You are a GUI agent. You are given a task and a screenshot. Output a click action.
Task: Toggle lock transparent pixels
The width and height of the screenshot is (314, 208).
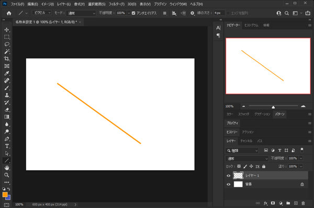239,166
